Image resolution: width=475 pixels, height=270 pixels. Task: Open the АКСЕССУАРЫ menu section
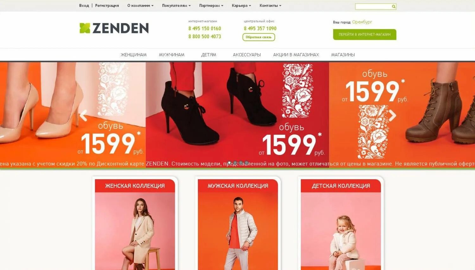tap(247, 55)
